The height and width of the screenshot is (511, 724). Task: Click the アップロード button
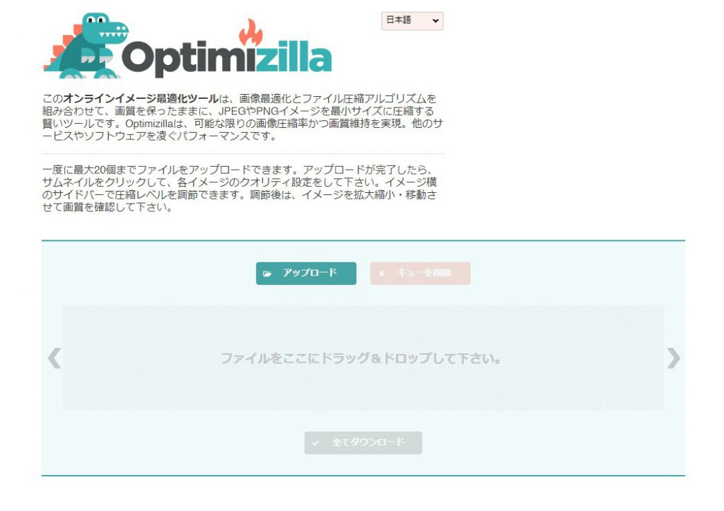(x=306, y=274)
